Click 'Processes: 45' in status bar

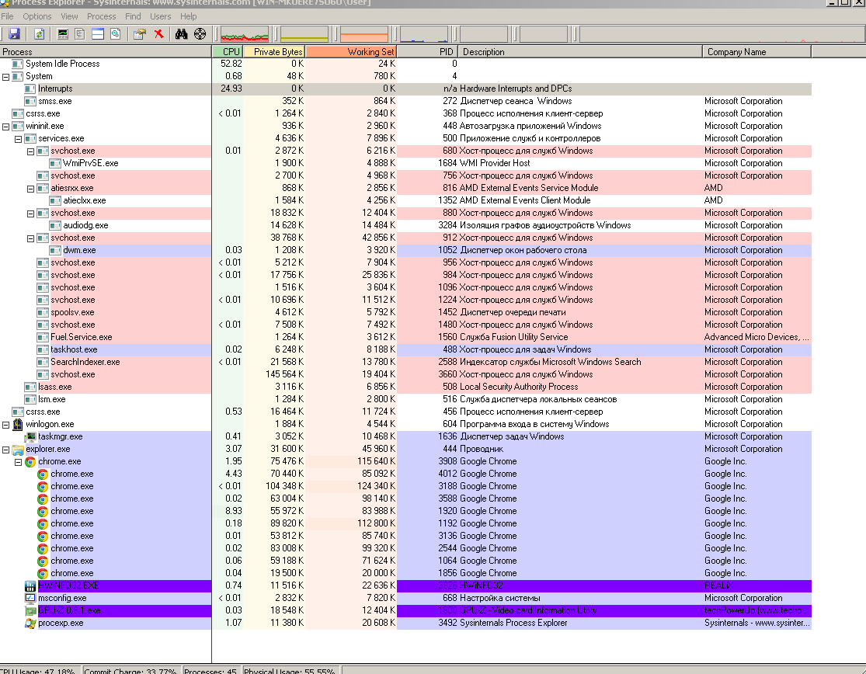pos(210,671)
